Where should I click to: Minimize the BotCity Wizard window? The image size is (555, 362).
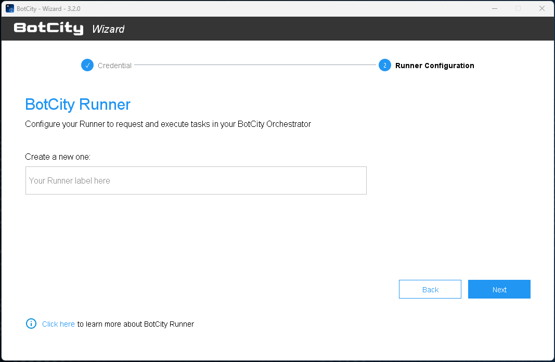(x=495, y=8)
